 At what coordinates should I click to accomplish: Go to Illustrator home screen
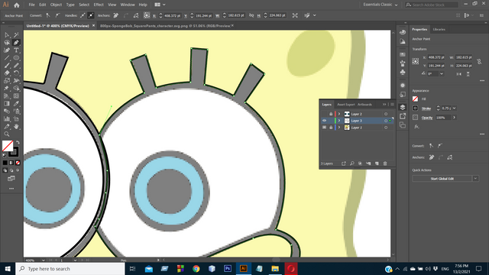click(17, 5)
